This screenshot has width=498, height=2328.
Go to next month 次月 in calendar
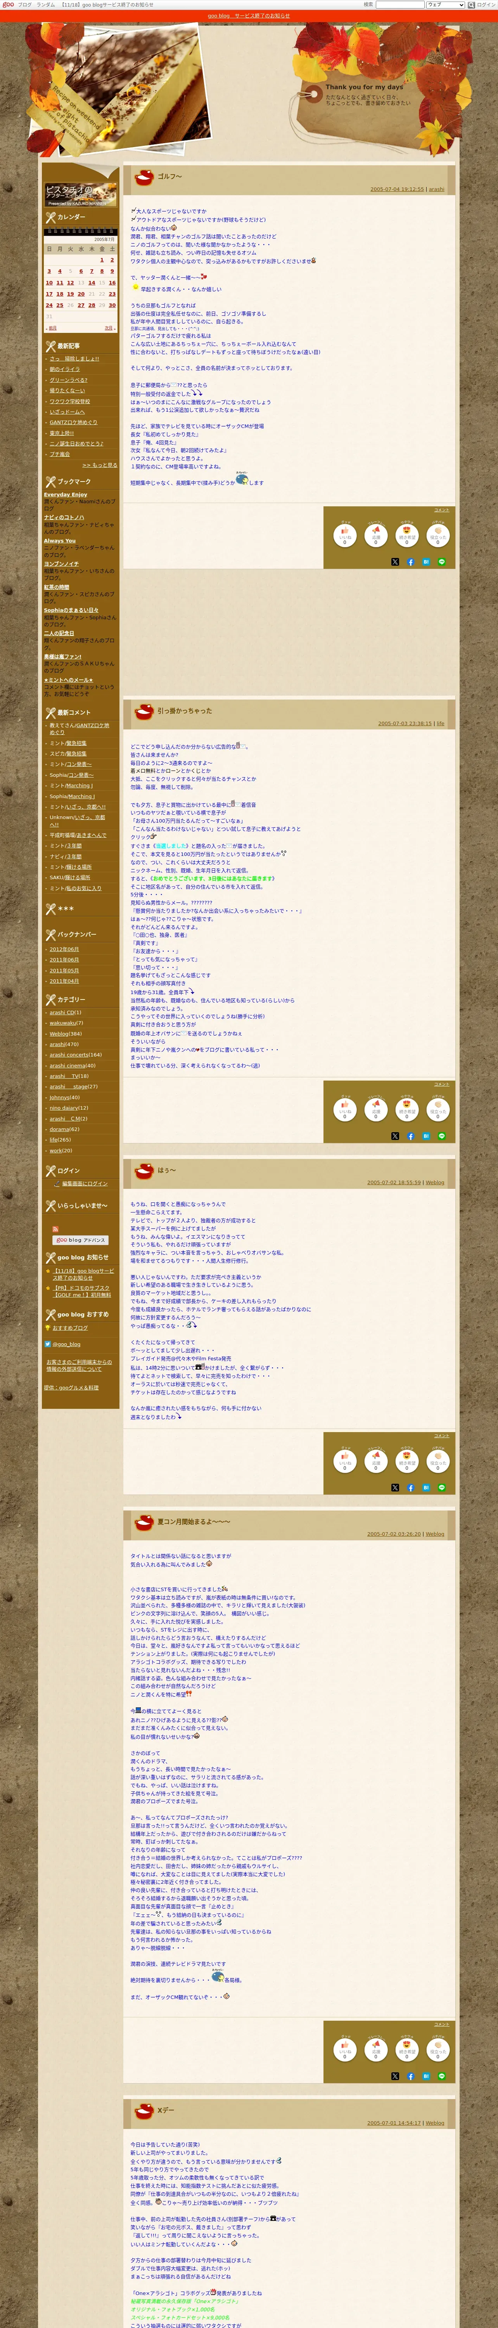pyautogui.click(x=109, y=328)
